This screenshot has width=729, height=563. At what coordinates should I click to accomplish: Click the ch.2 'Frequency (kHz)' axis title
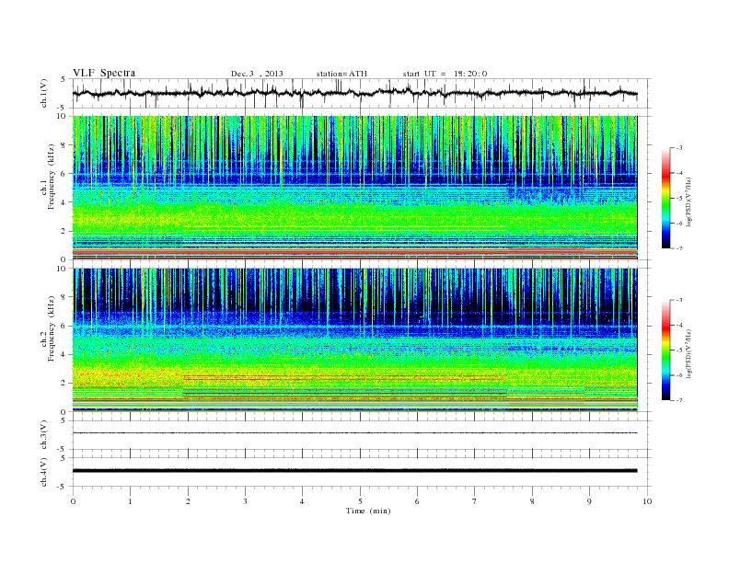coord(52,328)
